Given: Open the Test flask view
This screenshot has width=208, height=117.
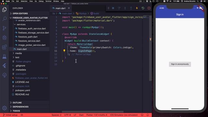Looking at the screenshot, I should coord(4,57).
